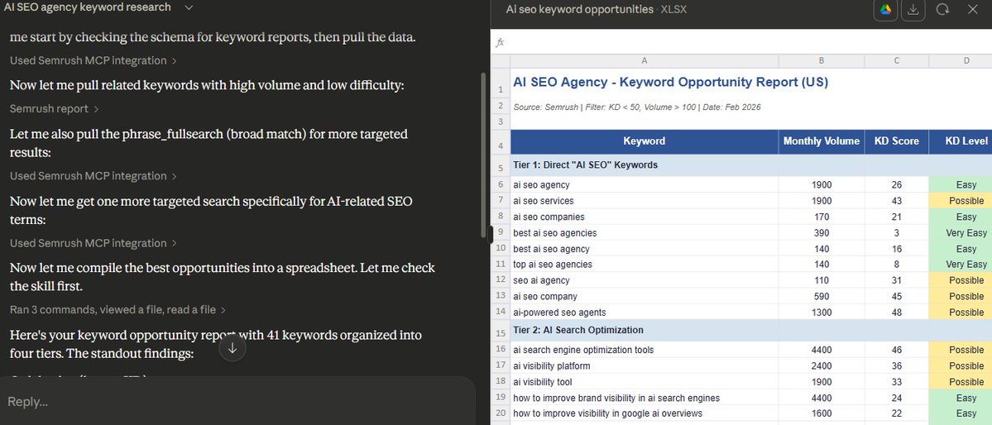Select 'how to improve brand visibility' keyword cell
The image size is (992, 425).
644,398
